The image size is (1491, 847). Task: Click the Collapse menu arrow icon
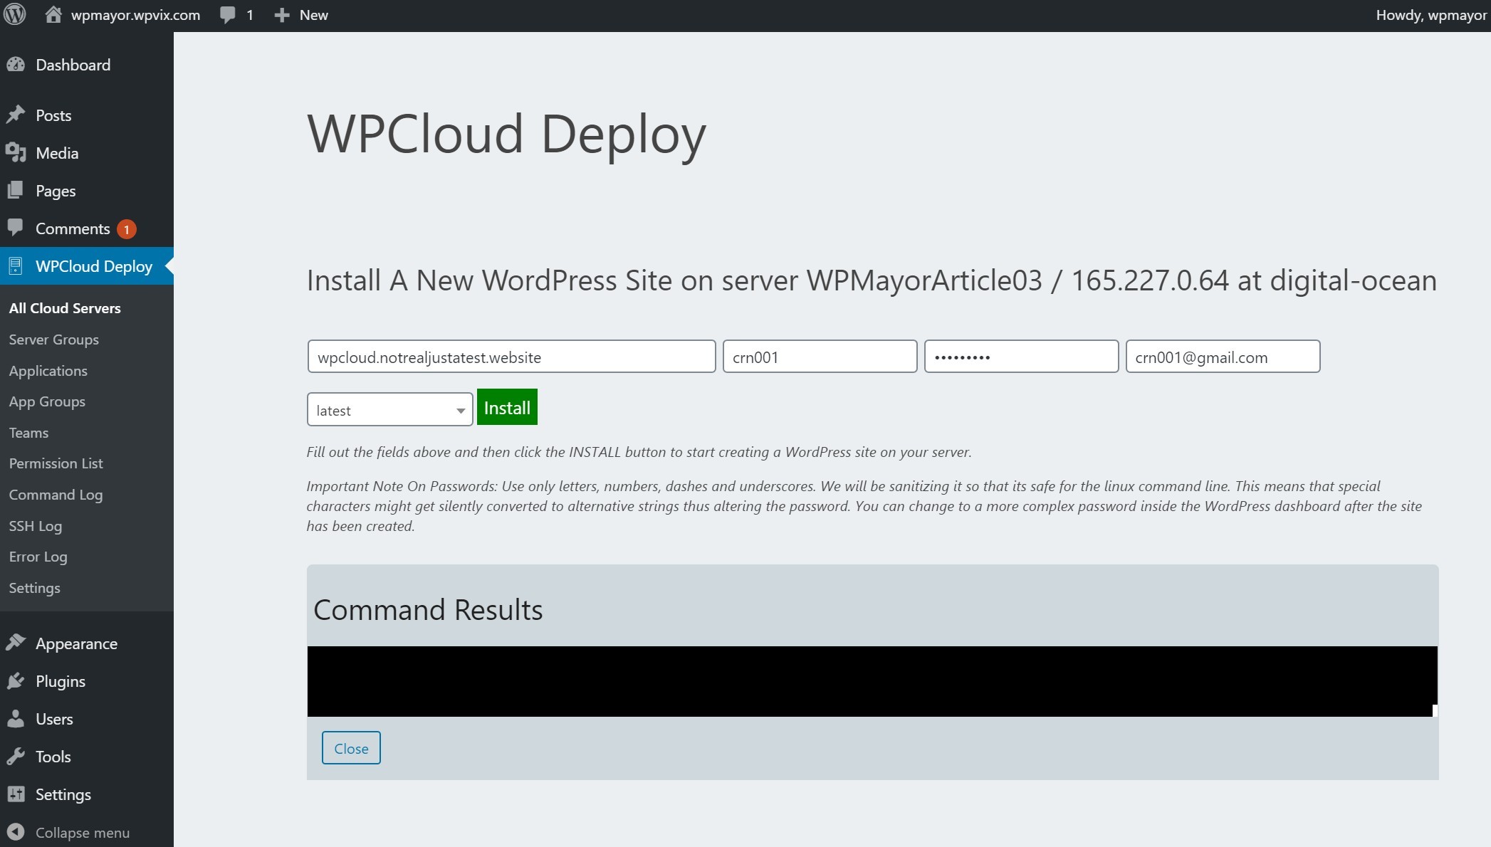click(16, 832)
